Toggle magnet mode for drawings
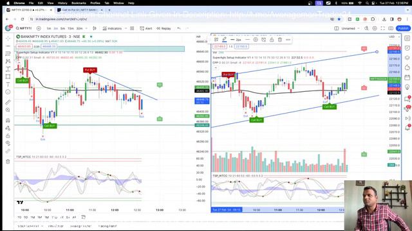This screenshot has height=231, width=412. click(x=8, y=120)
